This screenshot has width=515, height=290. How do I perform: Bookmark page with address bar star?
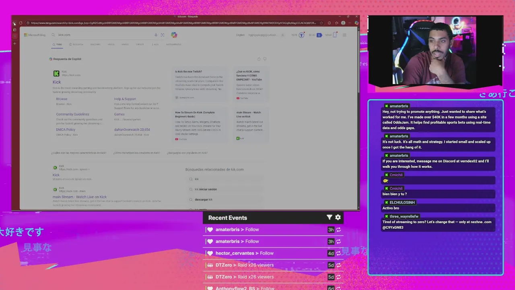321,23
